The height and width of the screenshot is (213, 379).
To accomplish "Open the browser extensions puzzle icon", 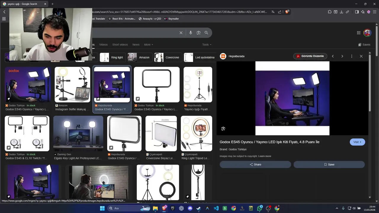I will (x=330, y=12).
